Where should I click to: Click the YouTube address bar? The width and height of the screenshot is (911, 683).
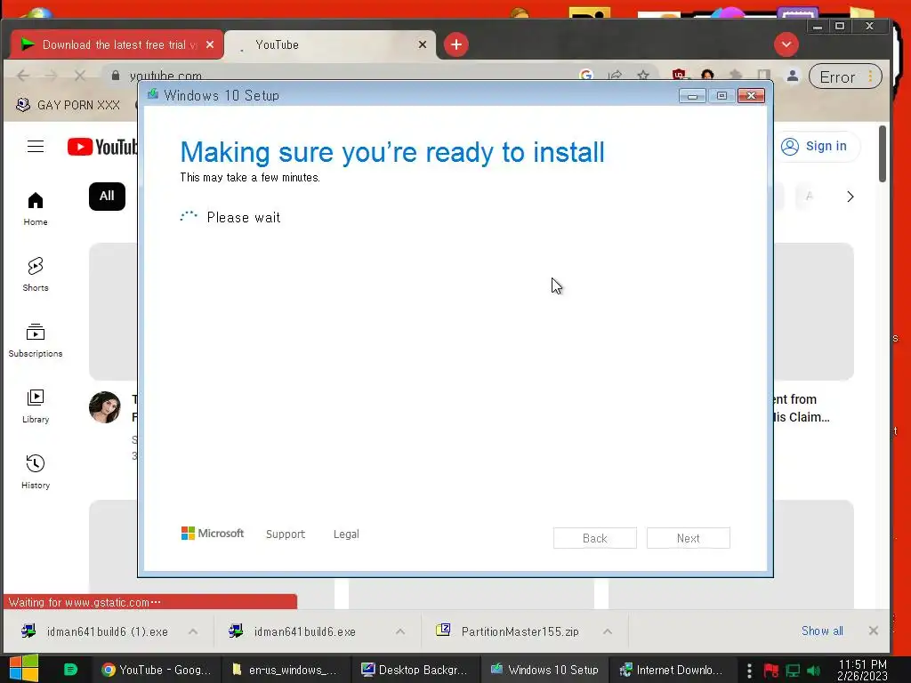point(349,76)
